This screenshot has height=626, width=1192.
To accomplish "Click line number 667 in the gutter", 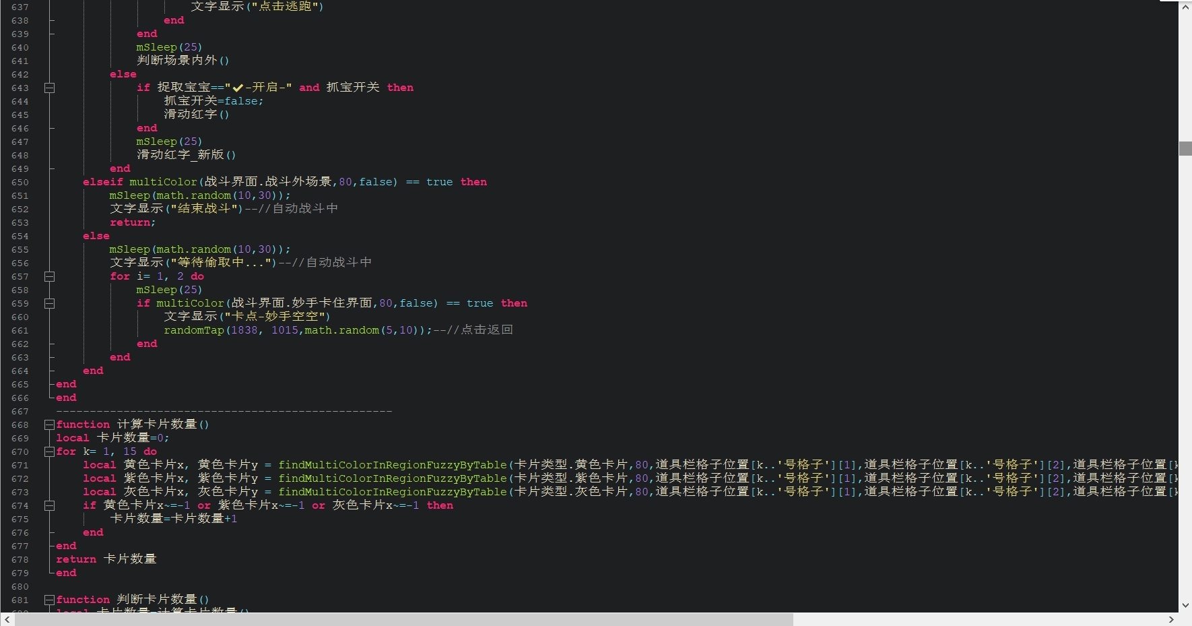I will pos(20,411).
